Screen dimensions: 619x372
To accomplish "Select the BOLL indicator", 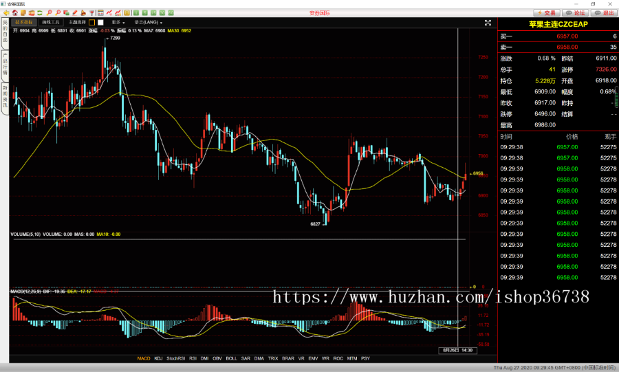I will click(x=231, y=358).
